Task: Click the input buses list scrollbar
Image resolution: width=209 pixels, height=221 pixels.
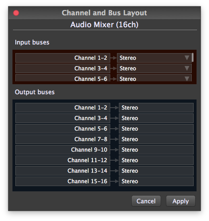Action: pos(193,57)
